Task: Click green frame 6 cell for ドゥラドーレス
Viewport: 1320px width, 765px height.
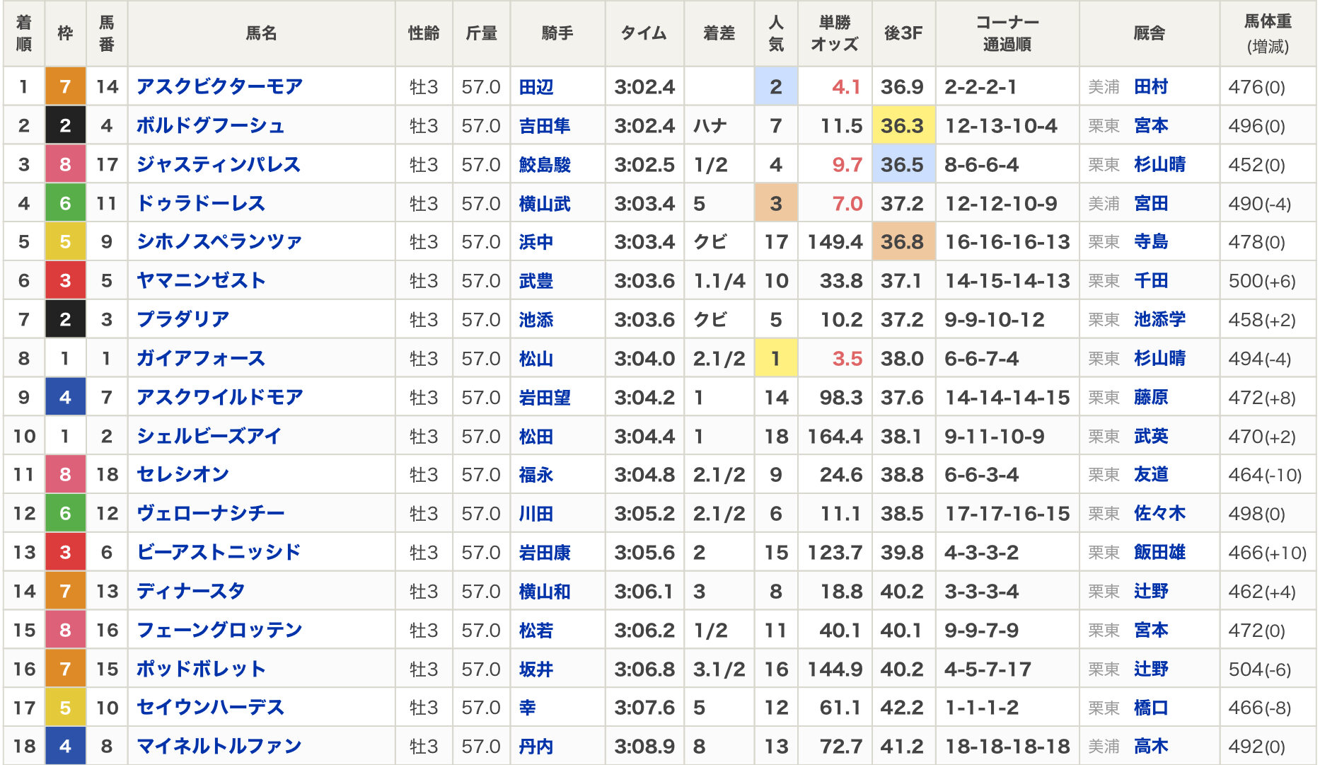Action: coord(65,204)
